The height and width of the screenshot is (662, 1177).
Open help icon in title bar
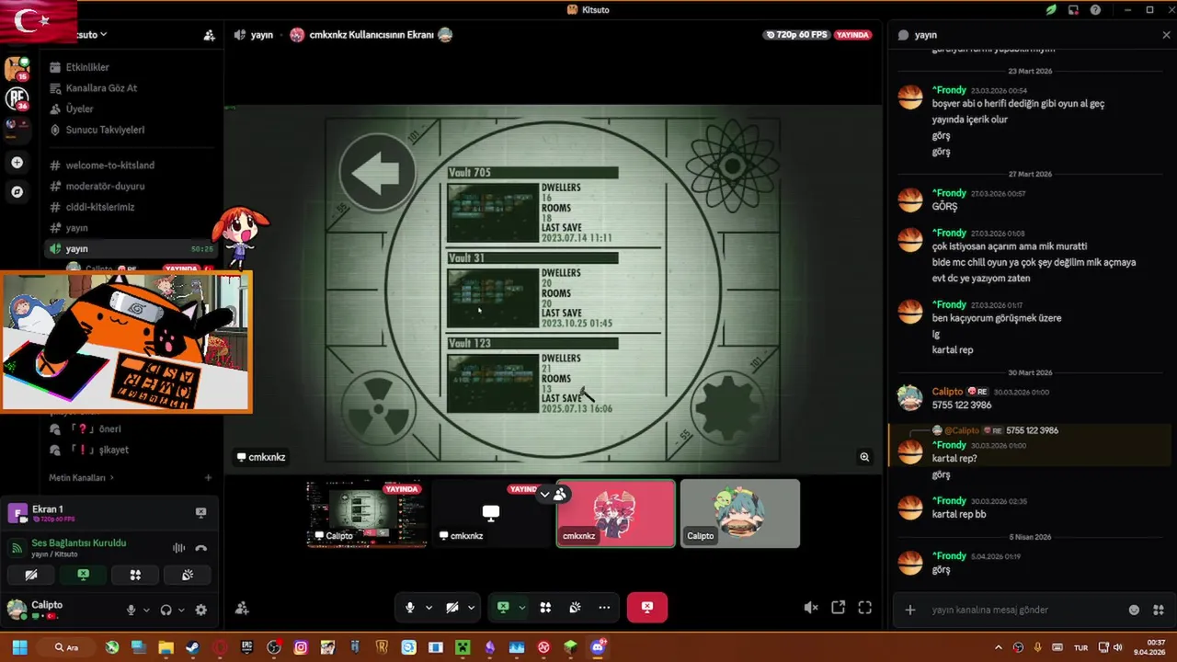1095,10
